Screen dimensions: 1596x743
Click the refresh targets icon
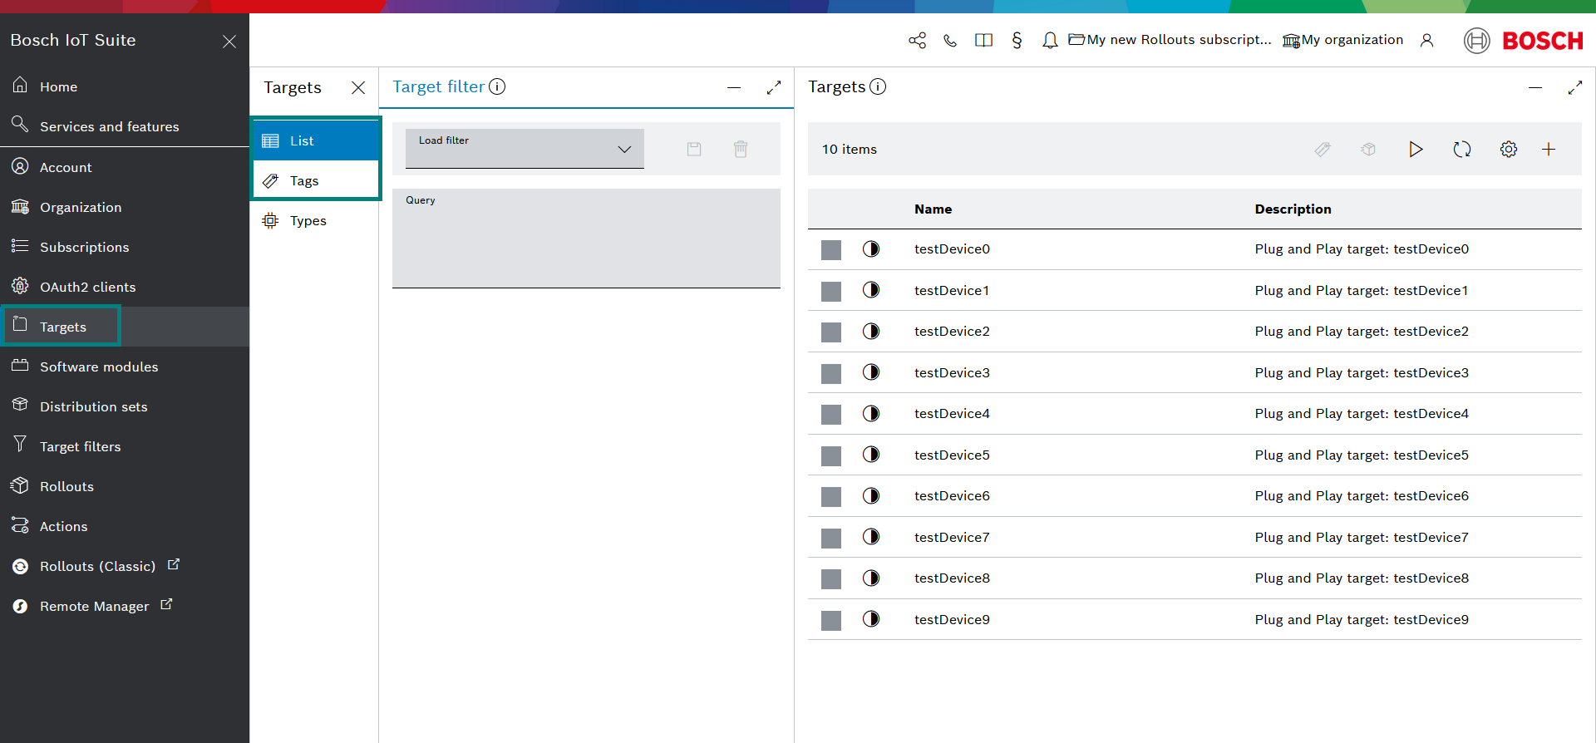[x=1461, y=150]
